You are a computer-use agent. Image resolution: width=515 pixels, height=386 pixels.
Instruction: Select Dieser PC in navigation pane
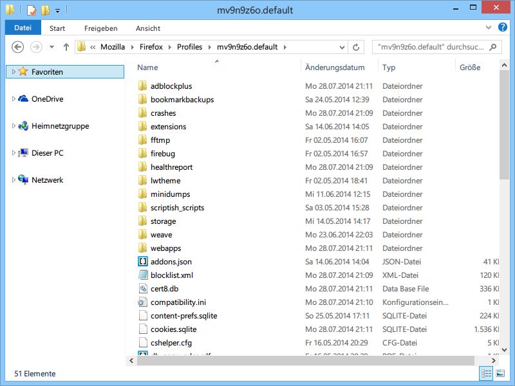click(x=47, y=153)
